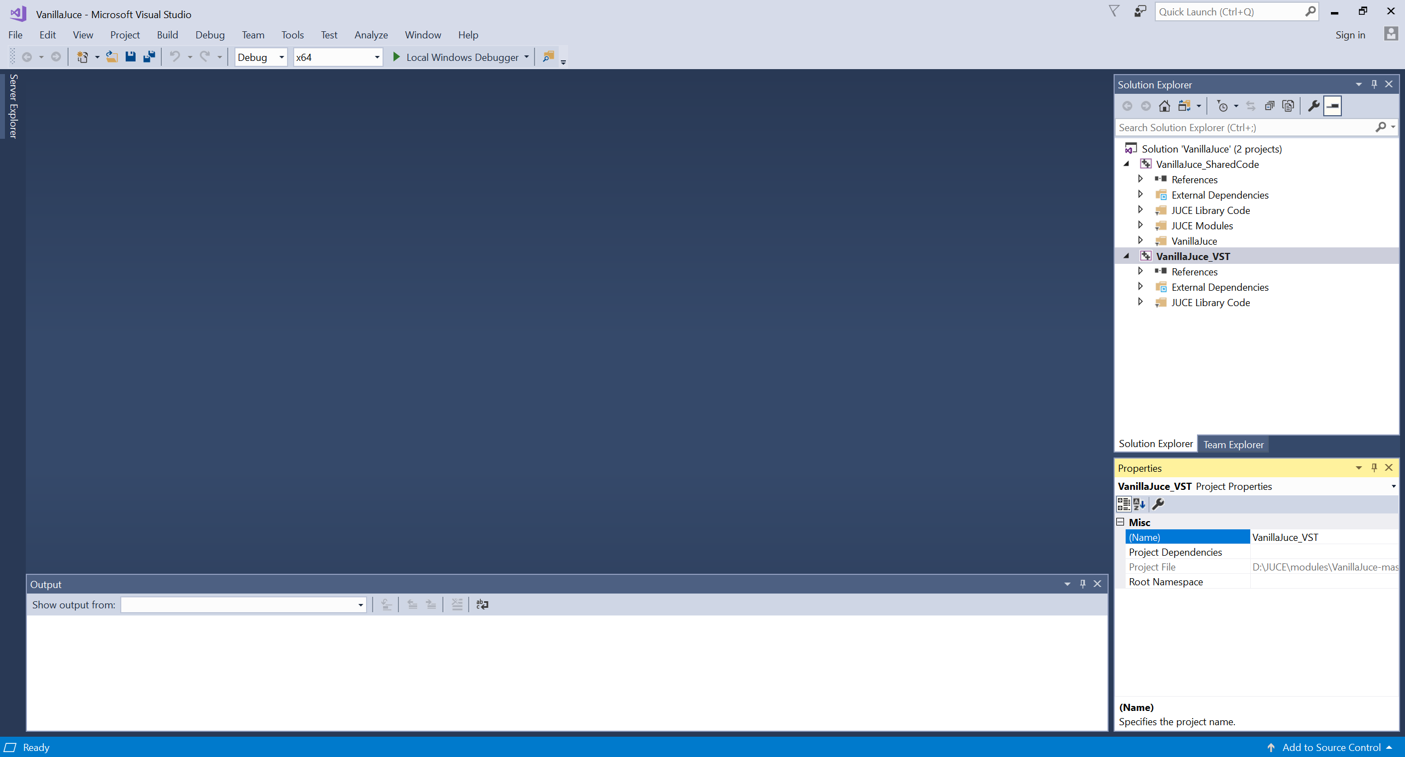
Task: Open the Debug menu
Action: (x=210, y=35)
